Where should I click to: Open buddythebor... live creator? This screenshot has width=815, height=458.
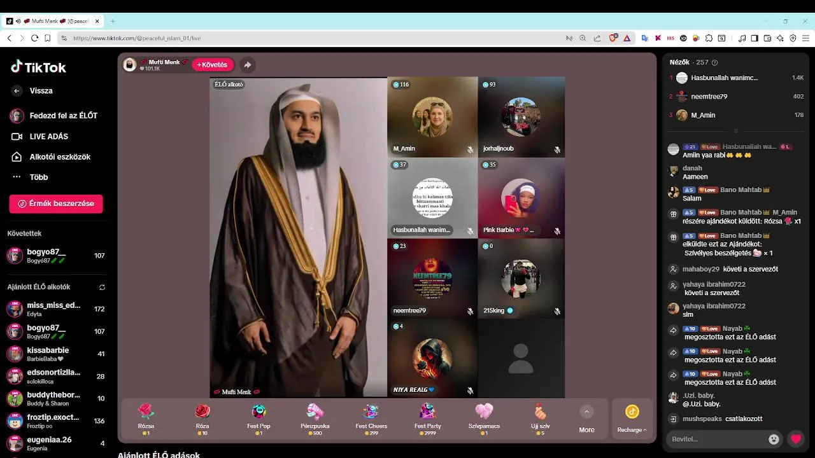[x=56, y=398]
